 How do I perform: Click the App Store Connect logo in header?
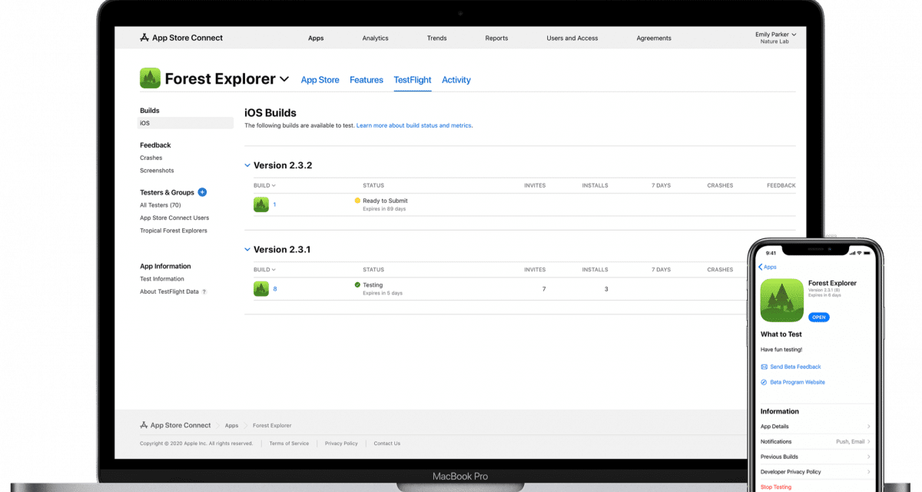pos(181,38)
